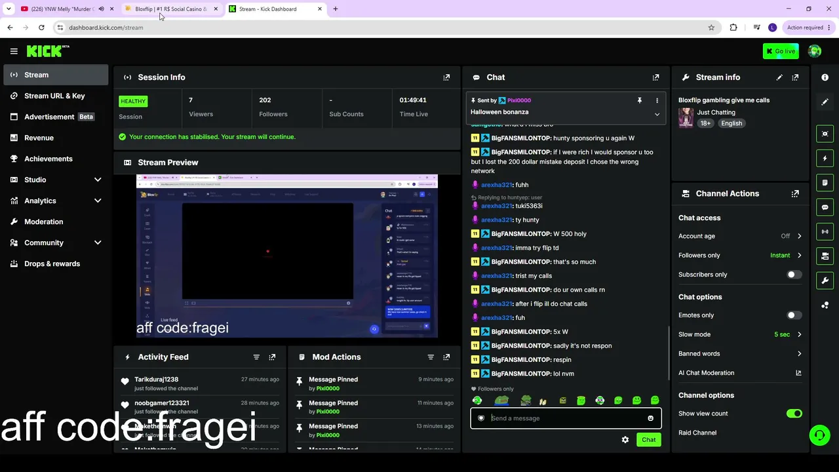Click in the Send a message field
839x472 pixels.
point(566,418)
